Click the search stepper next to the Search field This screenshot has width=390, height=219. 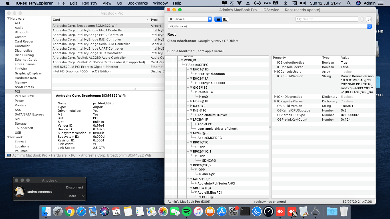pyautogui.click(x=362, y=19)
